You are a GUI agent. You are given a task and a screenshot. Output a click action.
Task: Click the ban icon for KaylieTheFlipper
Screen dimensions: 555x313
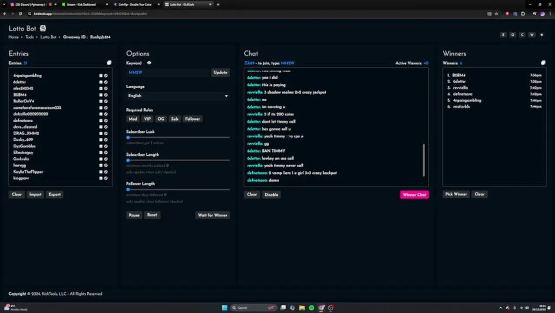click(106, 172)
